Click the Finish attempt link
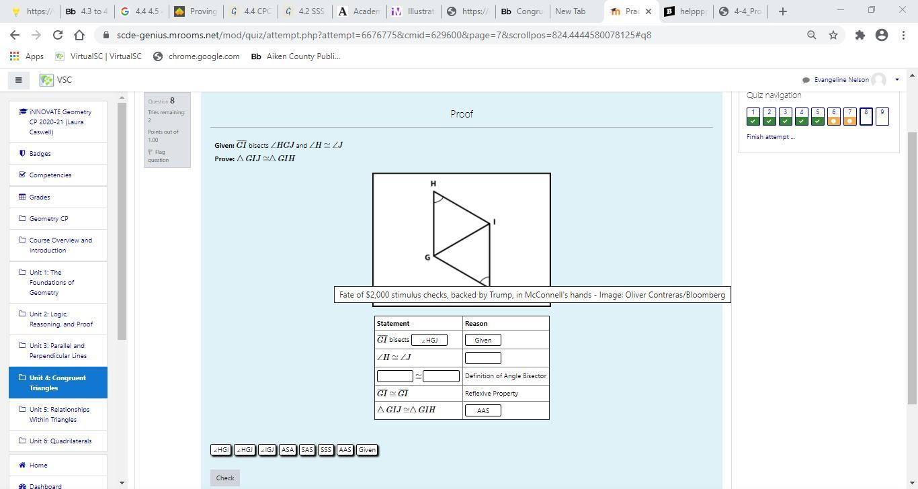 coord(770,137)
